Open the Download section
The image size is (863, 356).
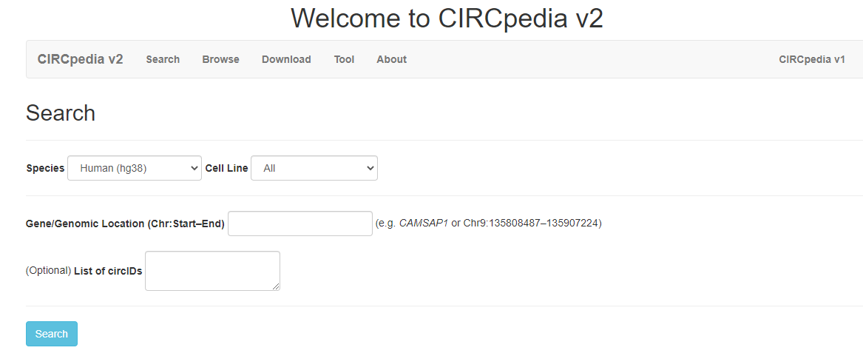click(286, 59)
